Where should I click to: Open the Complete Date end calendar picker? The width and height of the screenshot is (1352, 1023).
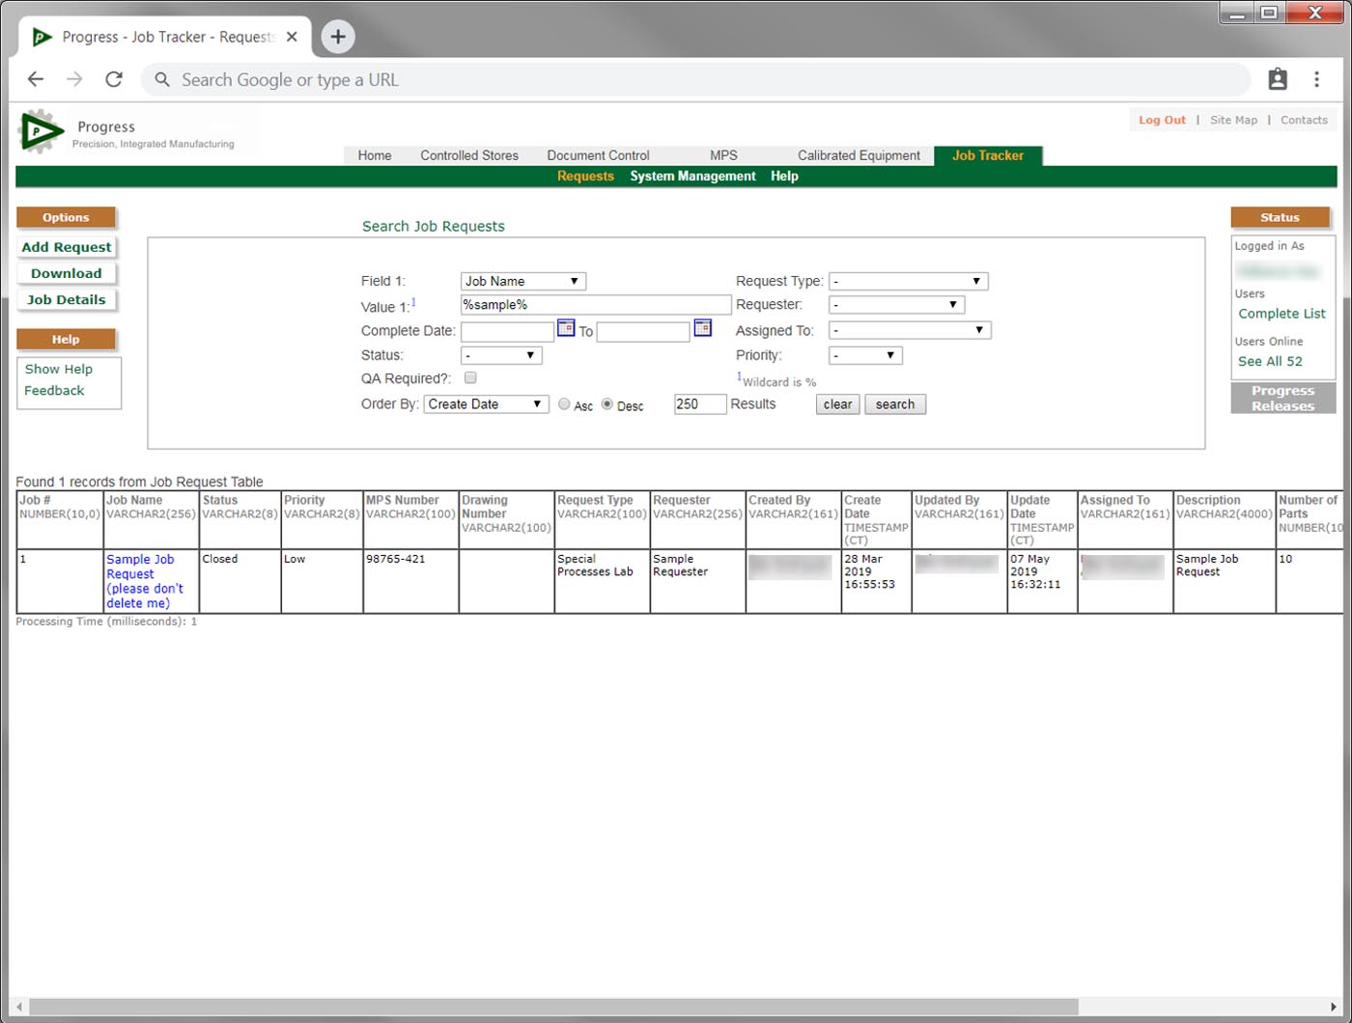[x=703, y=329]
